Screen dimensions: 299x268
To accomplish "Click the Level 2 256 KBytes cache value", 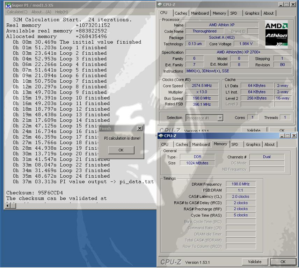I will 257,98.
